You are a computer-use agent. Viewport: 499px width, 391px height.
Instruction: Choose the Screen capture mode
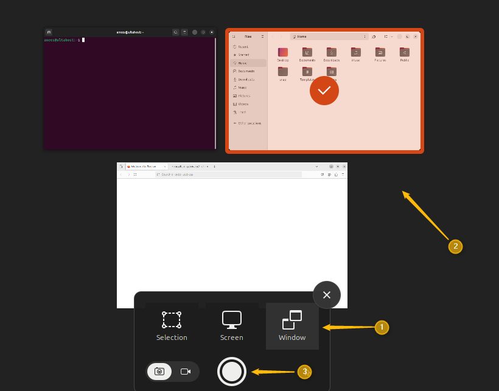tap(232, 326)
